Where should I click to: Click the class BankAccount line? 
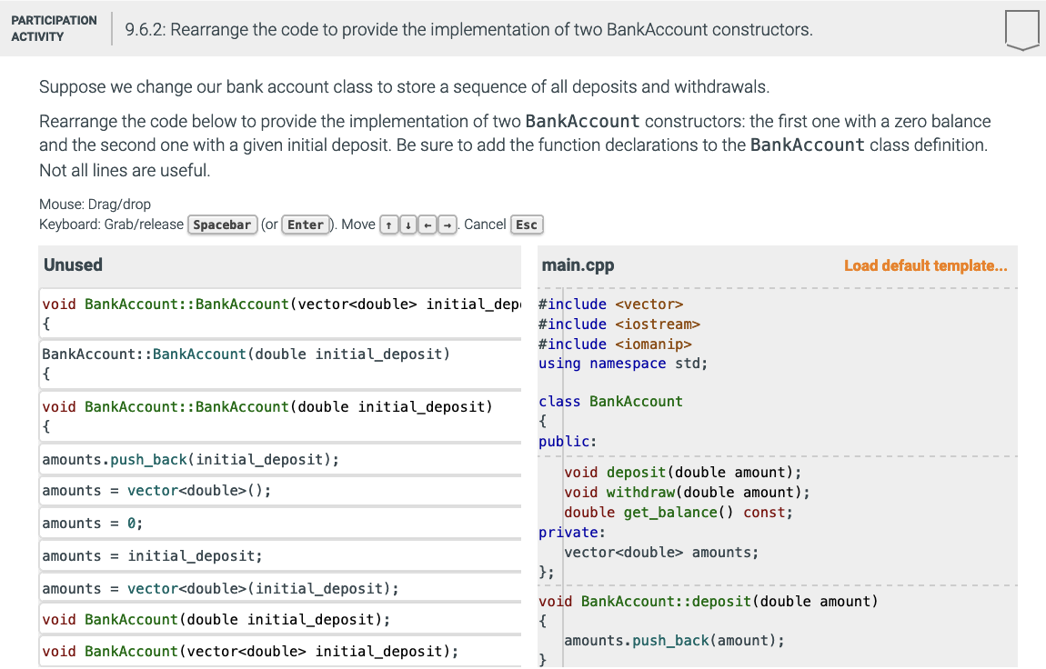coord(610,402)
